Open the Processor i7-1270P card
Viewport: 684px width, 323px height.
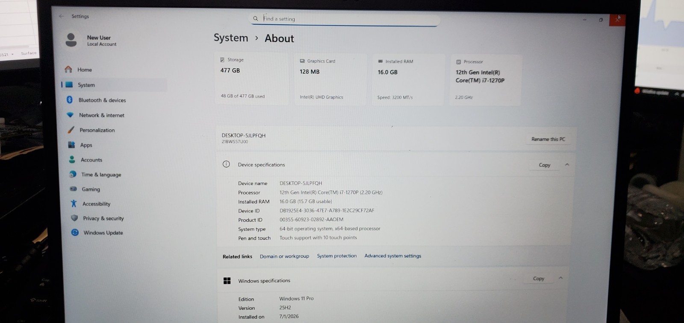(485, 80)
